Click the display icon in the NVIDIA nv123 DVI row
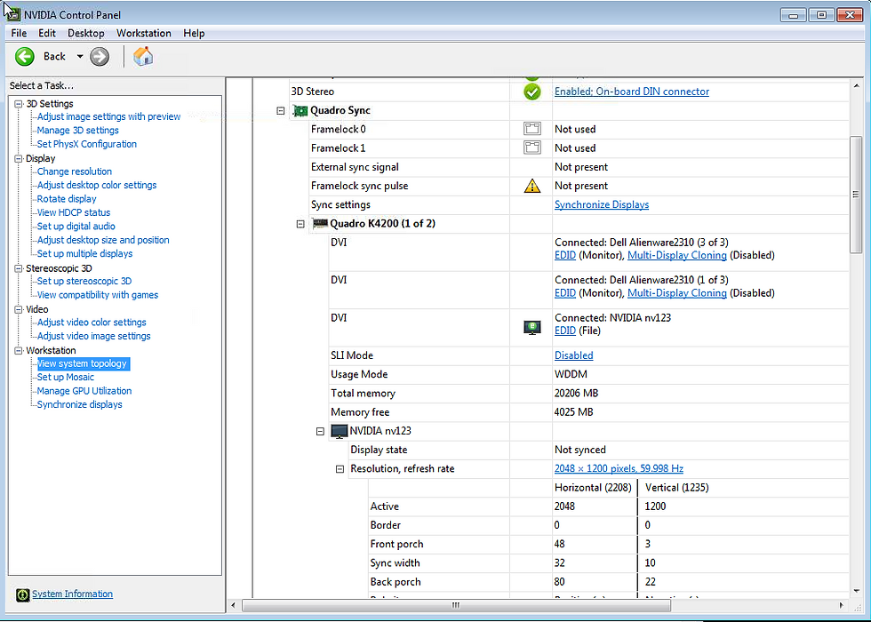The image size is (871, 622). 532,328
